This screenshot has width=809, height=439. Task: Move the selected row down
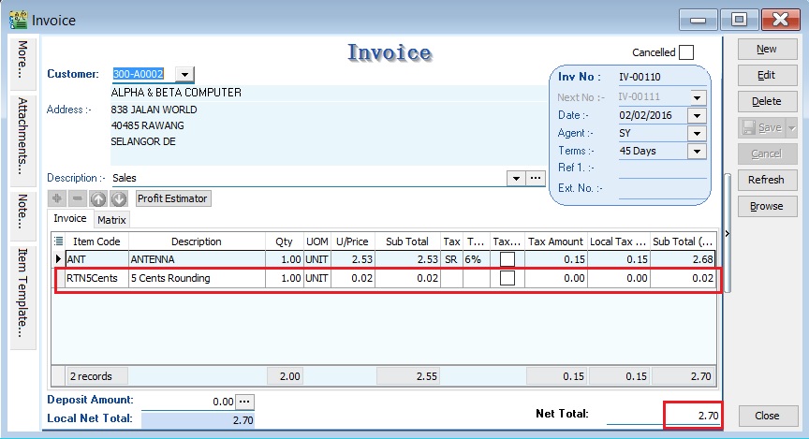119,198
